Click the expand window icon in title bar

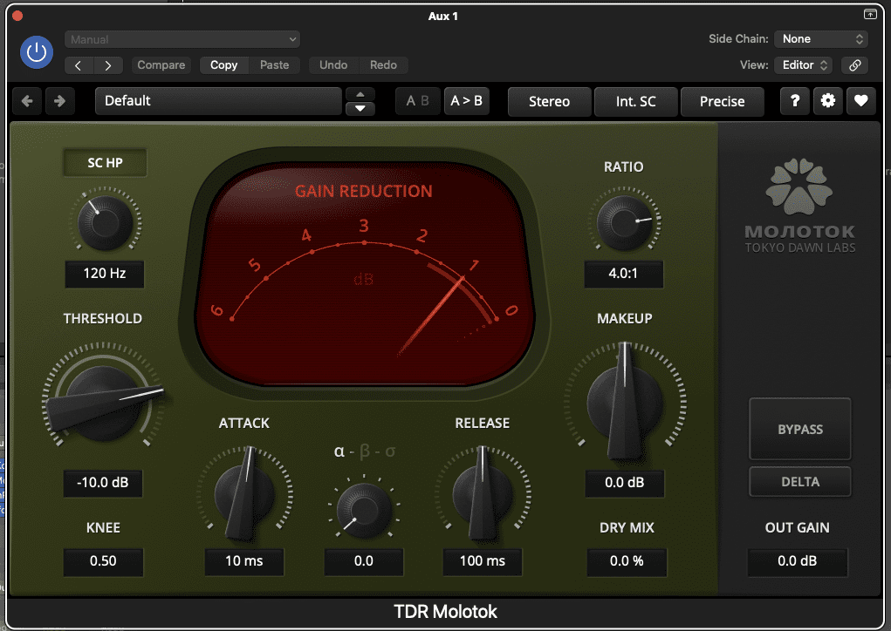click(x=870, y=14)
